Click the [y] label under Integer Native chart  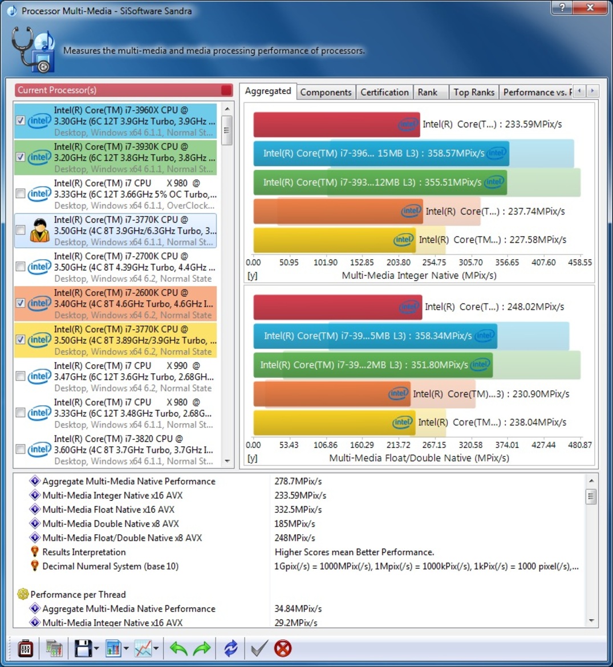pos(252,276)
